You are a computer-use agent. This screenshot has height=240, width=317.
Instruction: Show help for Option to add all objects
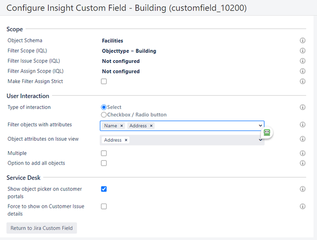coord(303,163)
